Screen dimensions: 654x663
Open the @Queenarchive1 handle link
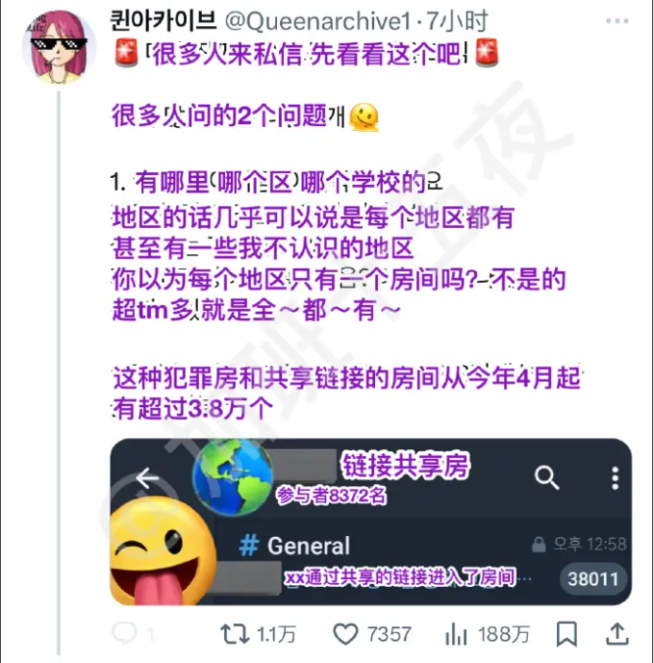click(x=317, y=21)
